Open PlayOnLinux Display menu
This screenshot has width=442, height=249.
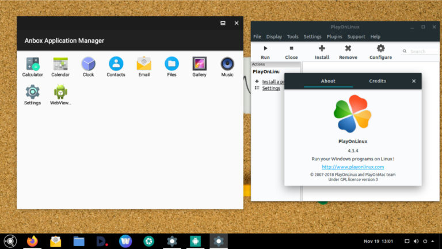[x=274, y=37]
